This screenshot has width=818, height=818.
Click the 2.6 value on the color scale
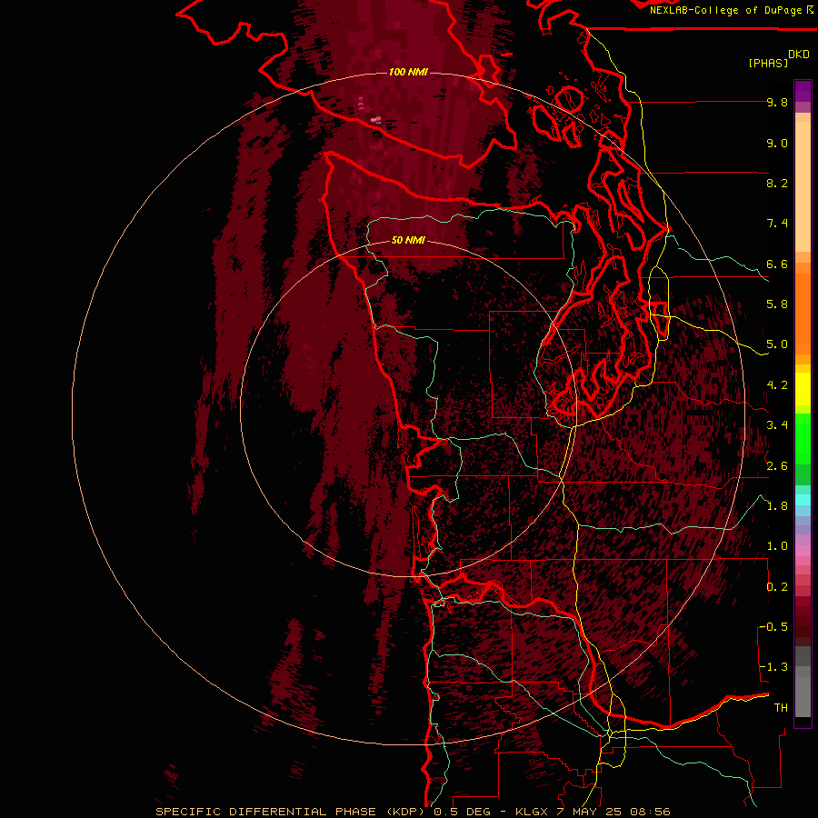777,466
